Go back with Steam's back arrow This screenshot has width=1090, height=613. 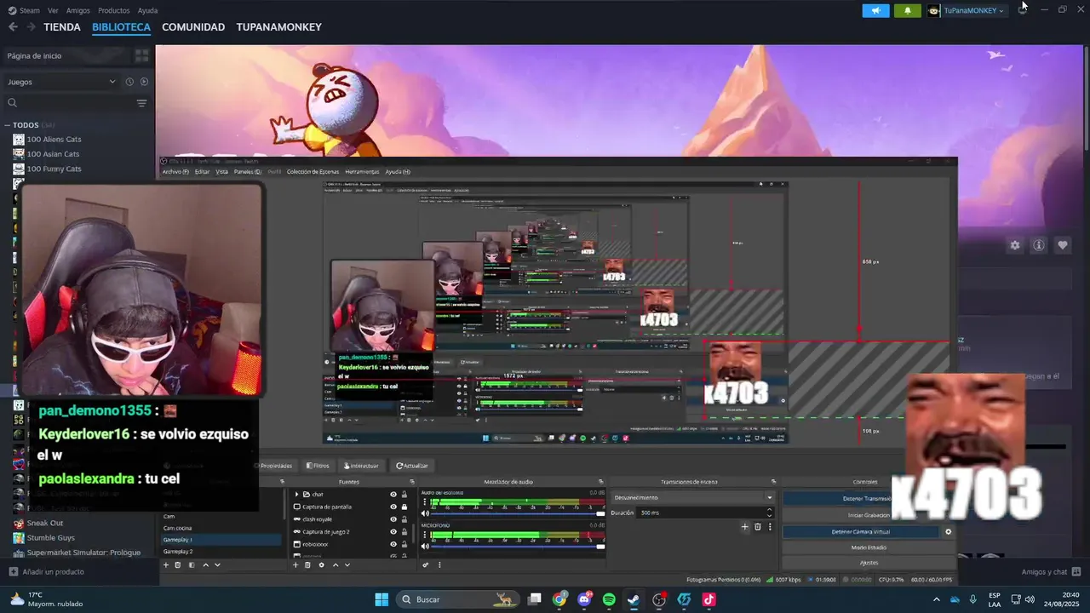tap(13, 27)
